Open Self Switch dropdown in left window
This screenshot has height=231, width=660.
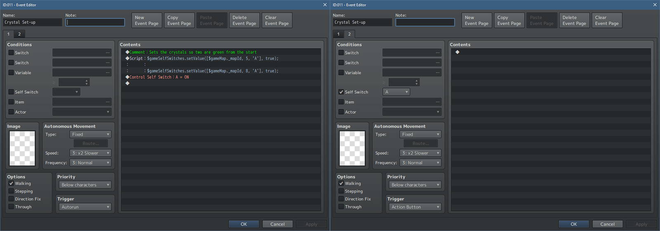point(66,92)
